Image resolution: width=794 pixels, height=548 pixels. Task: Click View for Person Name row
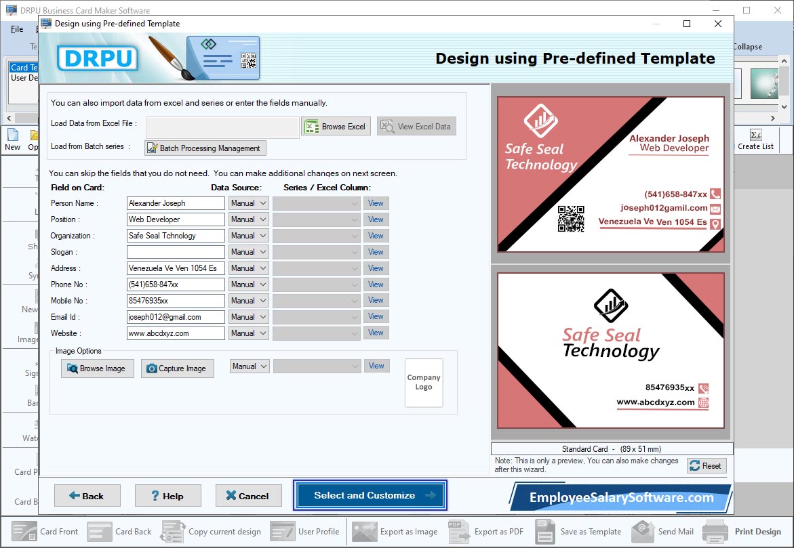click(376, 203)
